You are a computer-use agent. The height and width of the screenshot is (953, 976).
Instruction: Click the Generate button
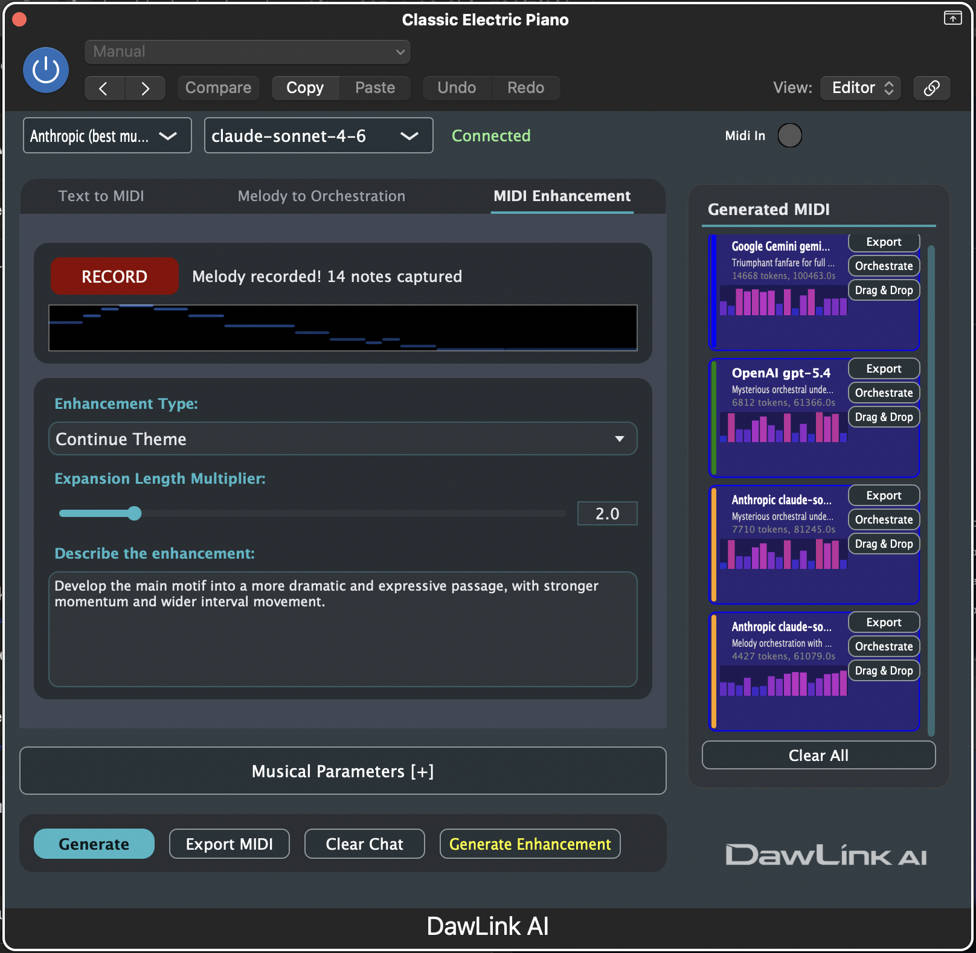click(94, 844)
